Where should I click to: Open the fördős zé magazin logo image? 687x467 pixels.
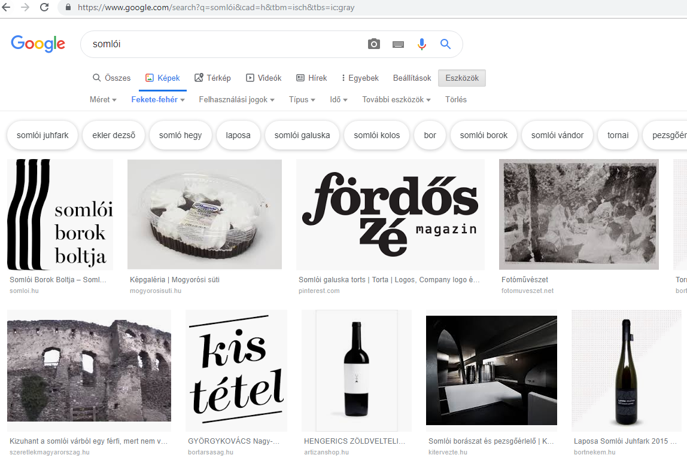point(390,215)
